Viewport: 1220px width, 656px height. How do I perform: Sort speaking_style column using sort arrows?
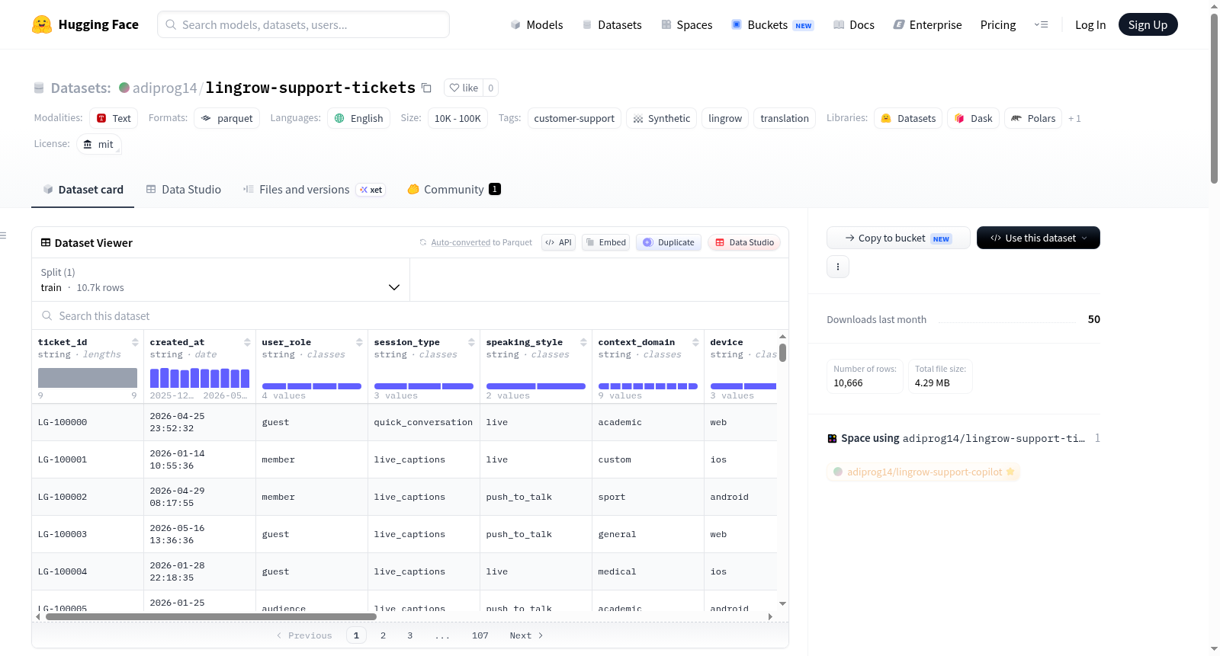pos(583,342)
